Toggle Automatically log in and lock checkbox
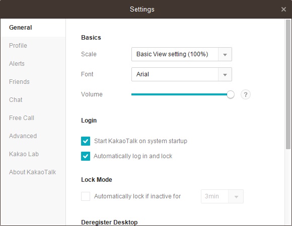 click(86, 156)
